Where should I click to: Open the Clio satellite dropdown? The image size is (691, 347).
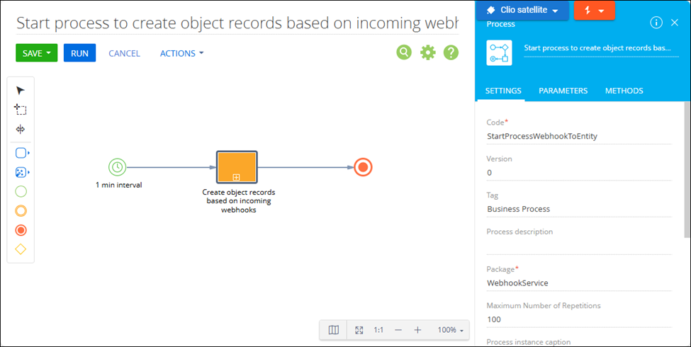click(555, 11)
